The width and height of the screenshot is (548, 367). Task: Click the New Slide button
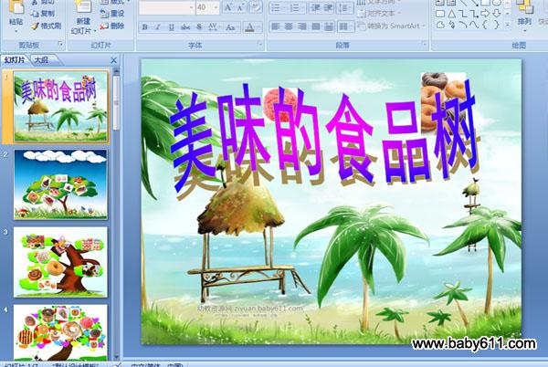tap(83, 17)
